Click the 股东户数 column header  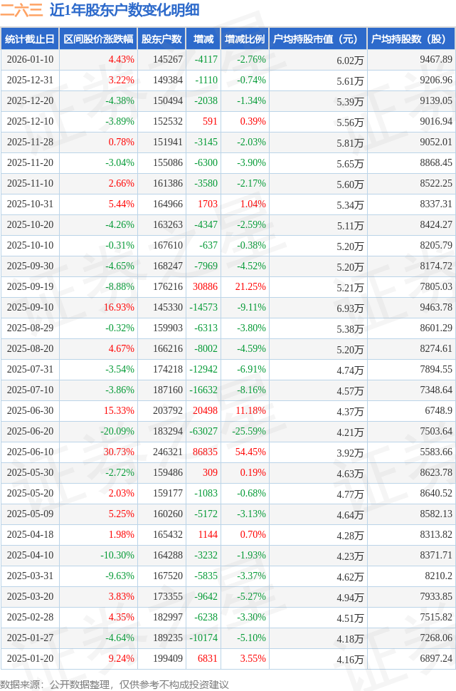(161, 39)
